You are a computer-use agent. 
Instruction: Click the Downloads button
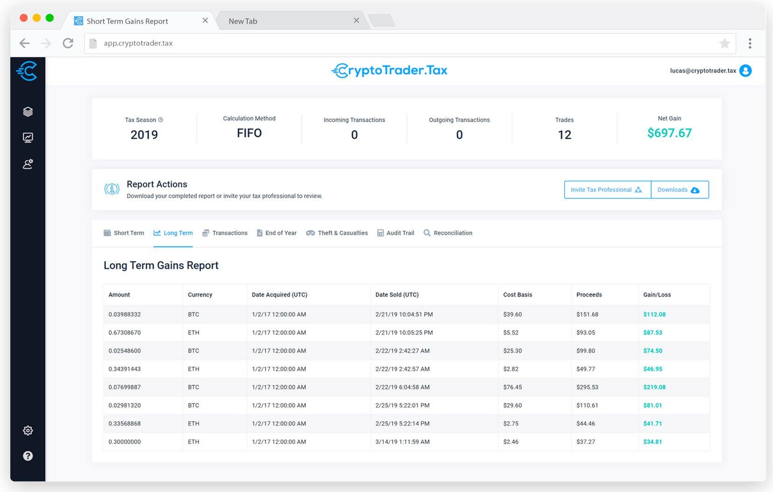[679, 190]
